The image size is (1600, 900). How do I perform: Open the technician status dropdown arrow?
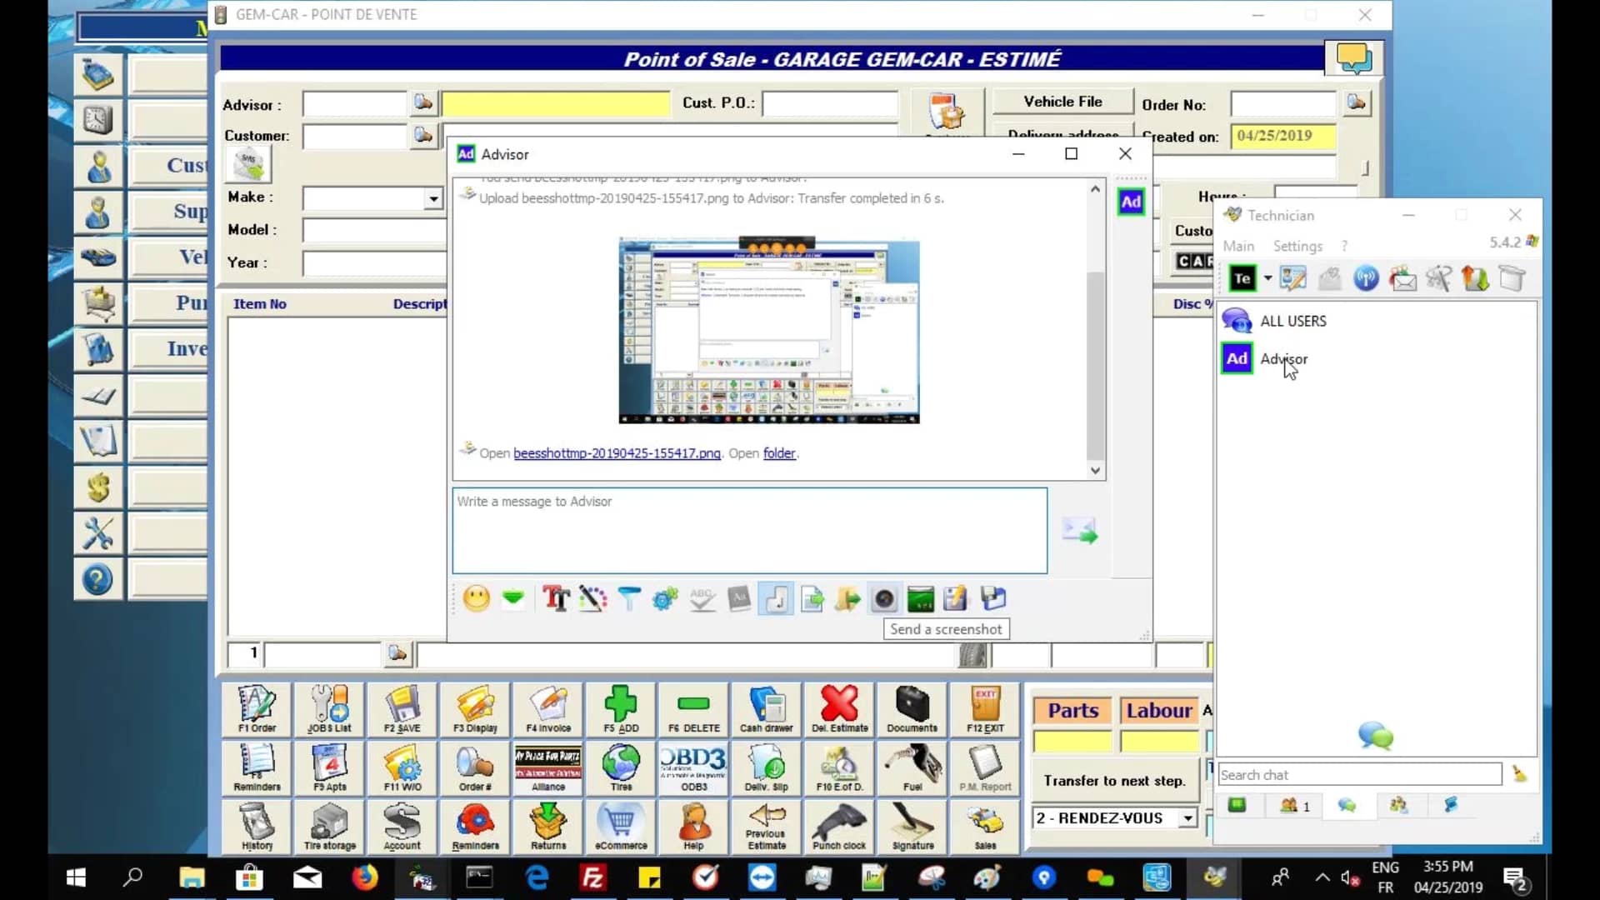tap(1267, 277)
